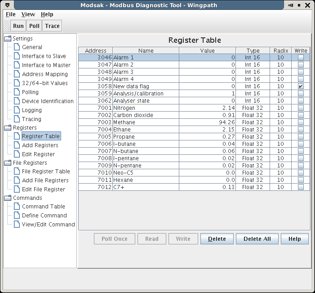The image size is (315, 293).
Task: Open the window menu icon in title bar
Action: [8, 5]
